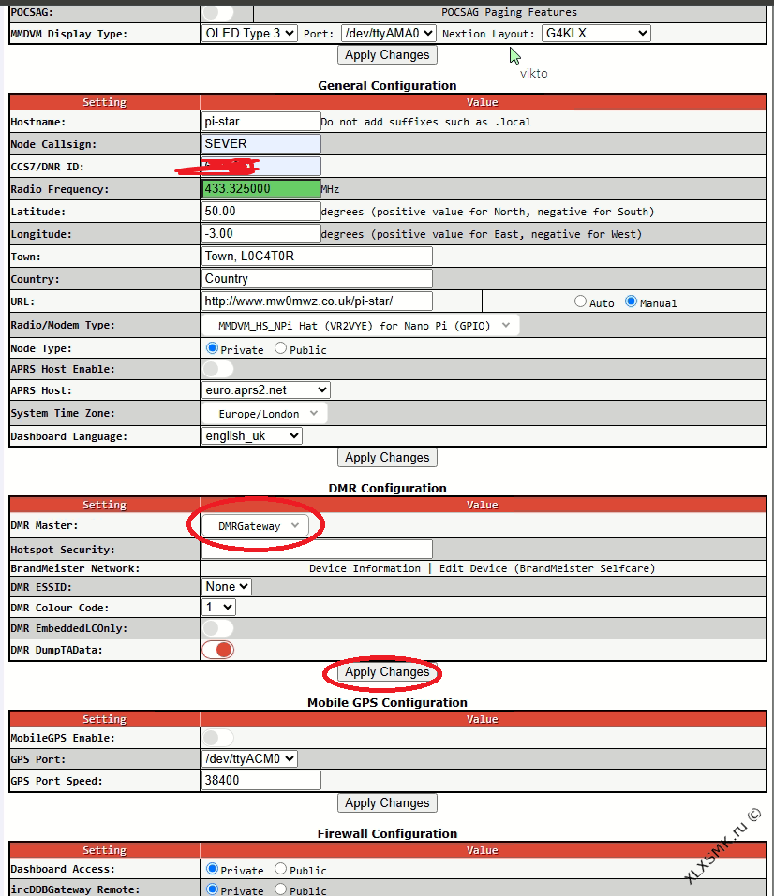Click the BrandMeister Network label
Viewport: 774px width, 896px height.
(x=75, y=568)
